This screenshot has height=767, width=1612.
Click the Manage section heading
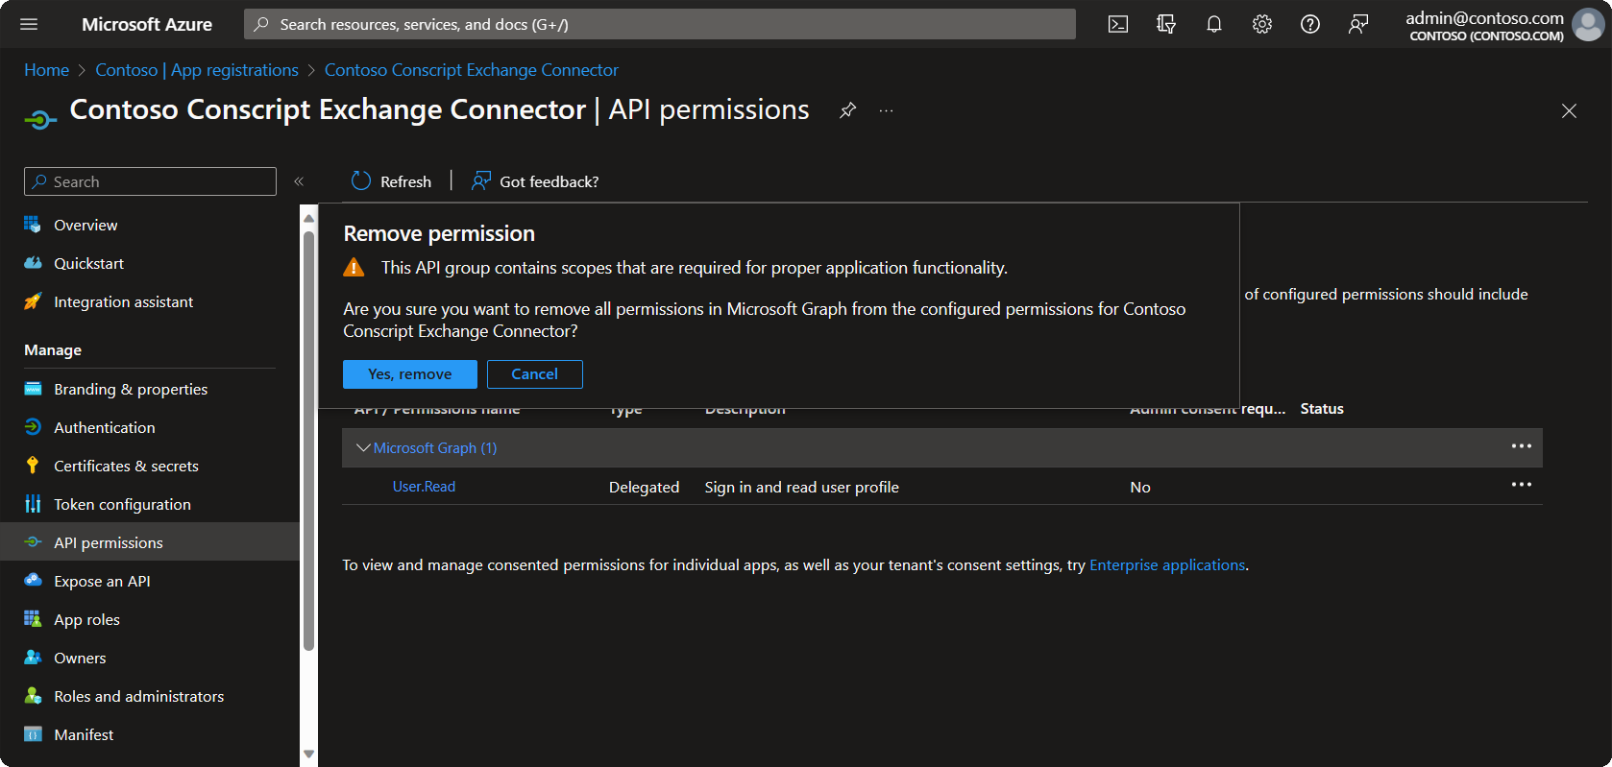[x=53, y=350]
